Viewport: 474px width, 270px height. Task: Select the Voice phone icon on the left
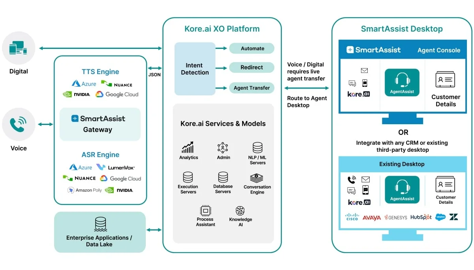click(x=18, y=124)
